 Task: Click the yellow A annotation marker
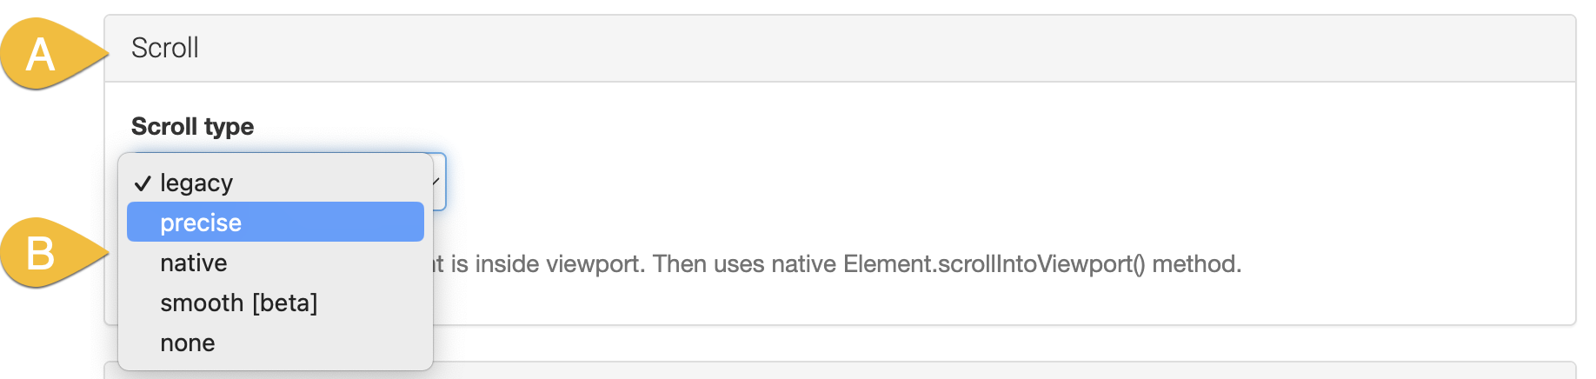click(42, 54)
